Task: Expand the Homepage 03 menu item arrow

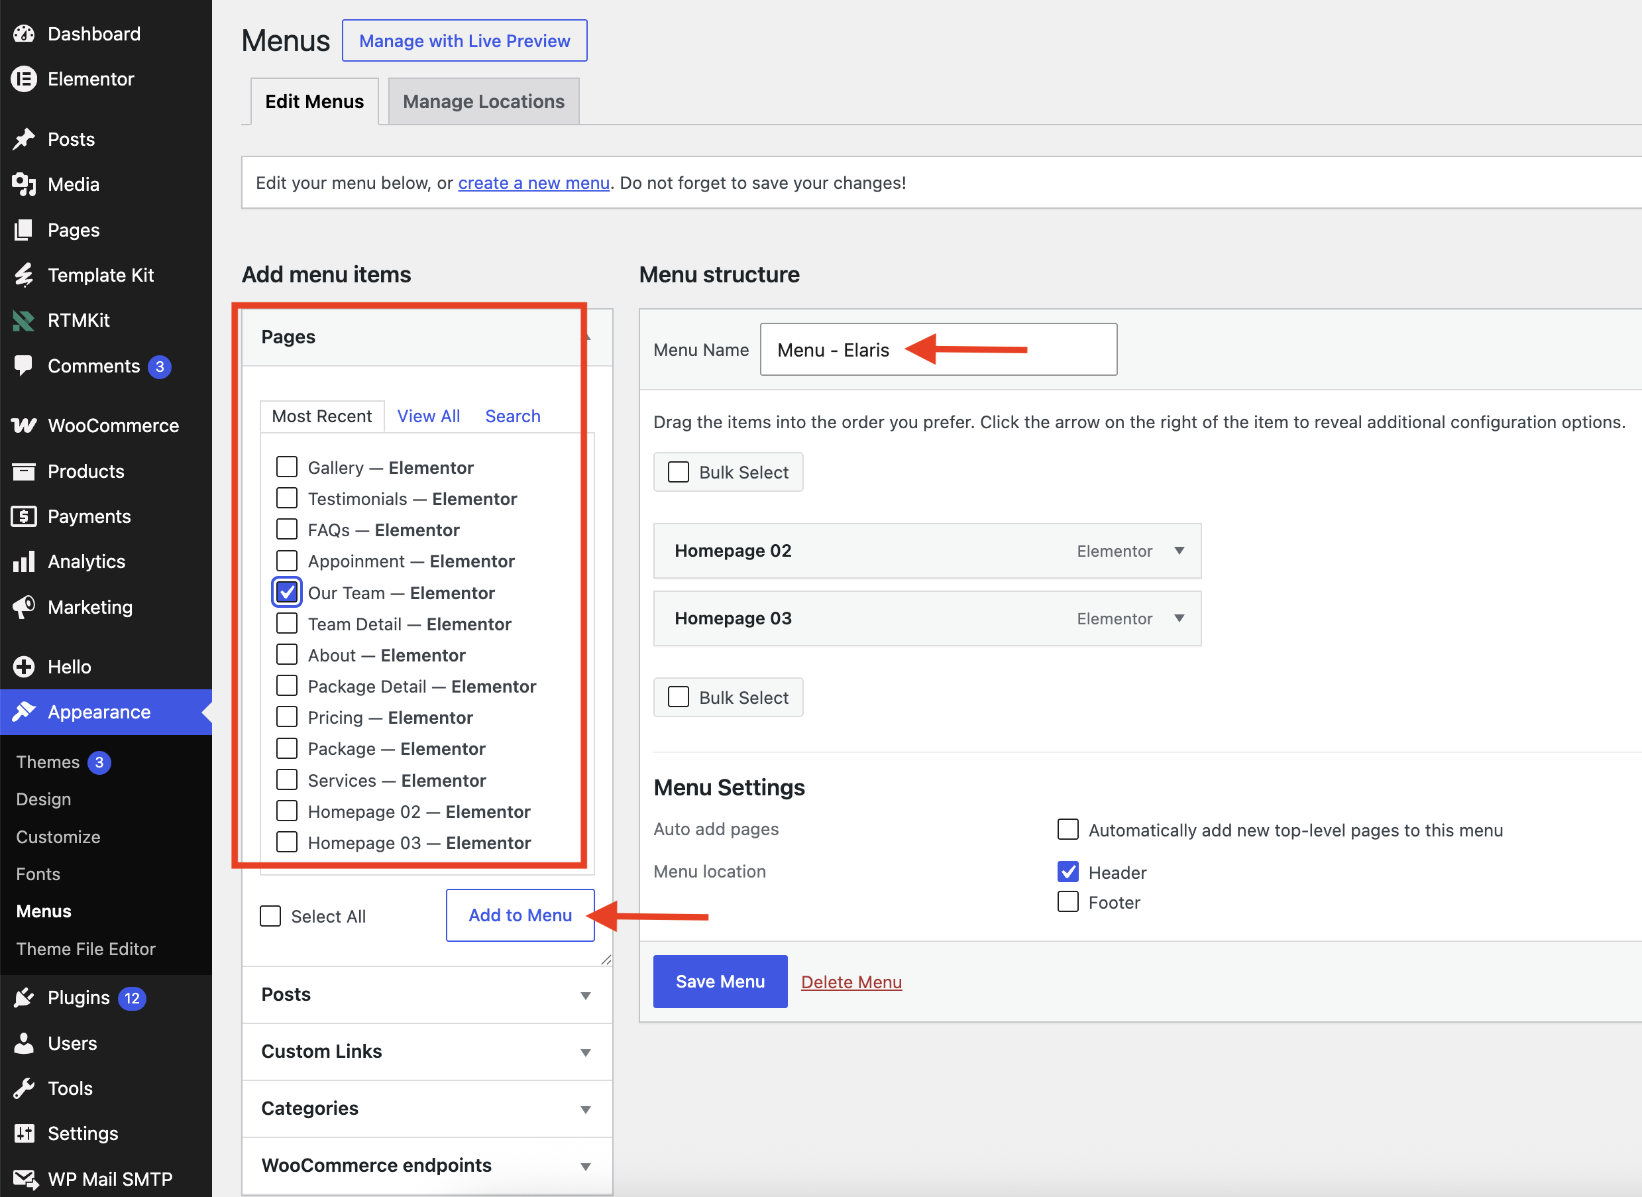Action: click(x=1179, y=618)
